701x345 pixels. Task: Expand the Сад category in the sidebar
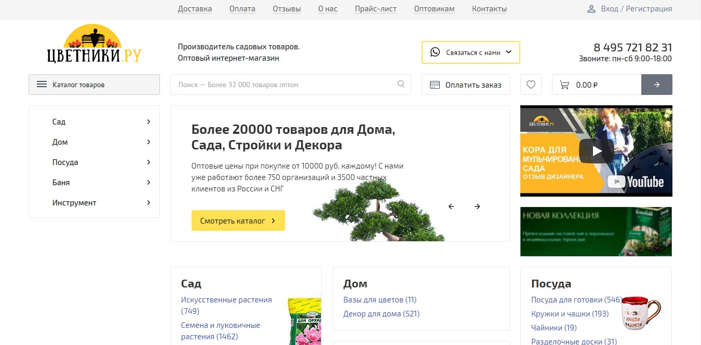coord(149,122)
